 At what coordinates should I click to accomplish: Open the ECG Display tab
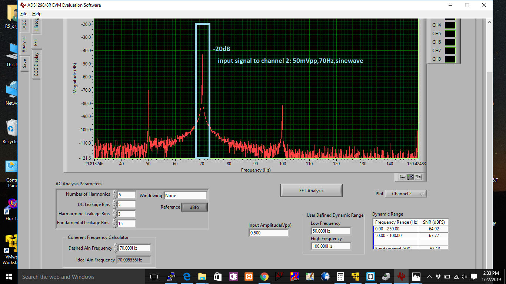[x=36, y=64]
